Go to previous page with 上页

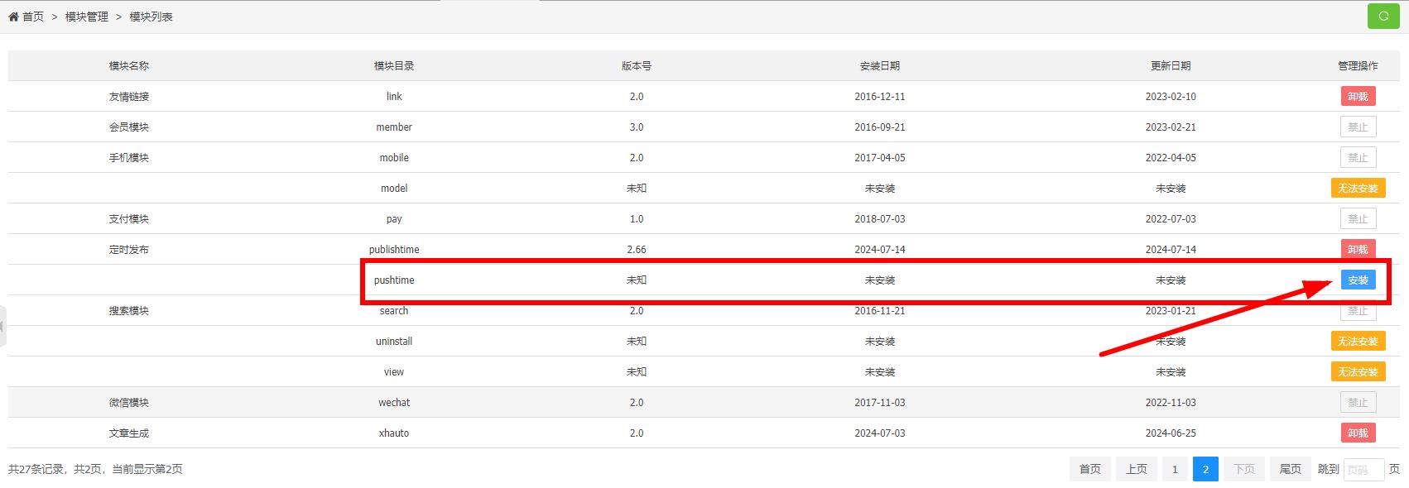pos(1136,470)
